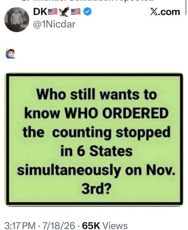This screenshot has width=188, height=230.
Task: Open DK's round profile avatar
Action: (x=17, y=19)
